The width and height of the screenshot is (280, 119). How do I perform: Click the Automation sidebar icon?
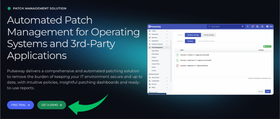(x=150, y=34)
